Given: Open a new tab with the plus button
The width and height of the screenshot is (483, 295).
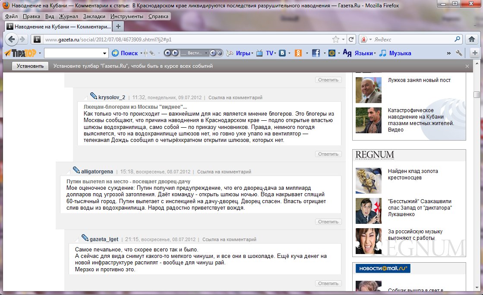Looking at the screenshot, I should pos(119,26).
